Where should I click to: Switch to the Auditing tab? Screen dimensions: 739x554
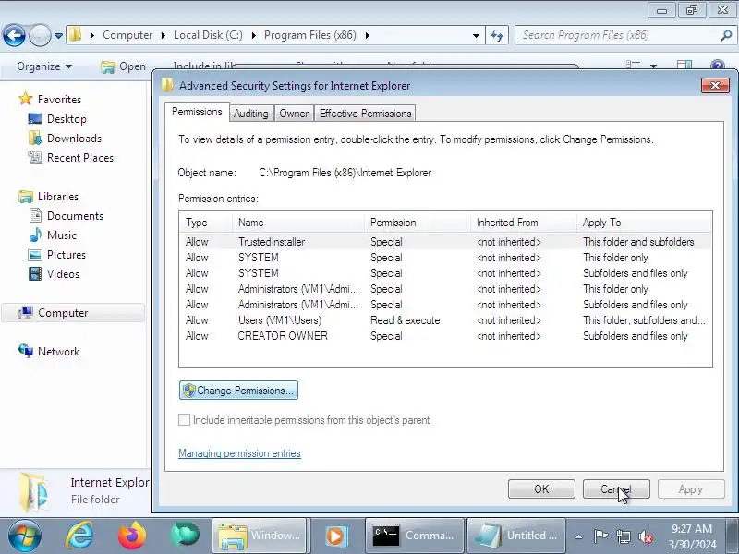pos(251,114)
